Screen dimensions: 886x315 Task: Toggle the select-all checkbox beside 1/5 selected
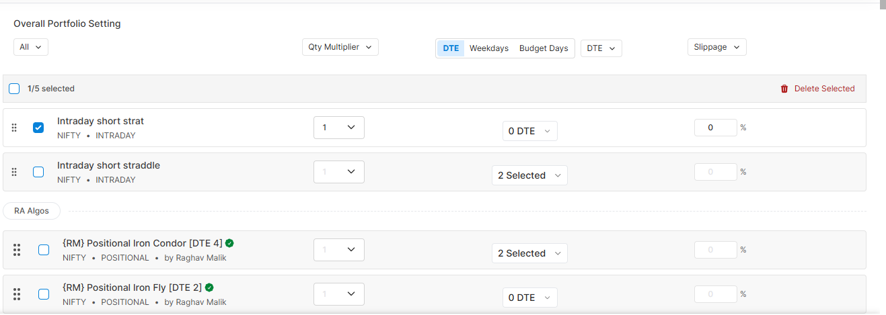[x=14, y=89]
